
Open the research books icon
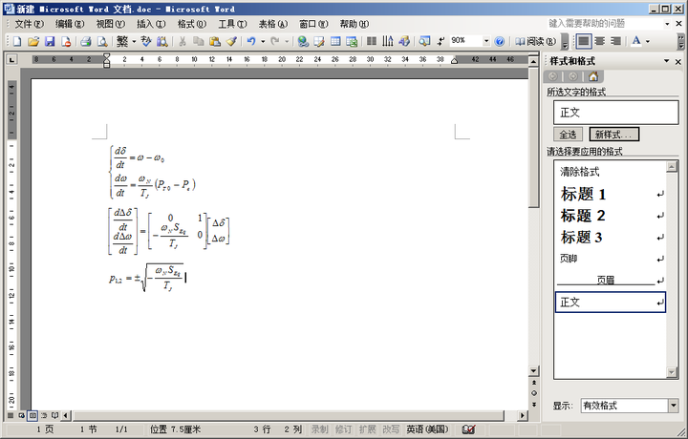click(x=161, y=41)
